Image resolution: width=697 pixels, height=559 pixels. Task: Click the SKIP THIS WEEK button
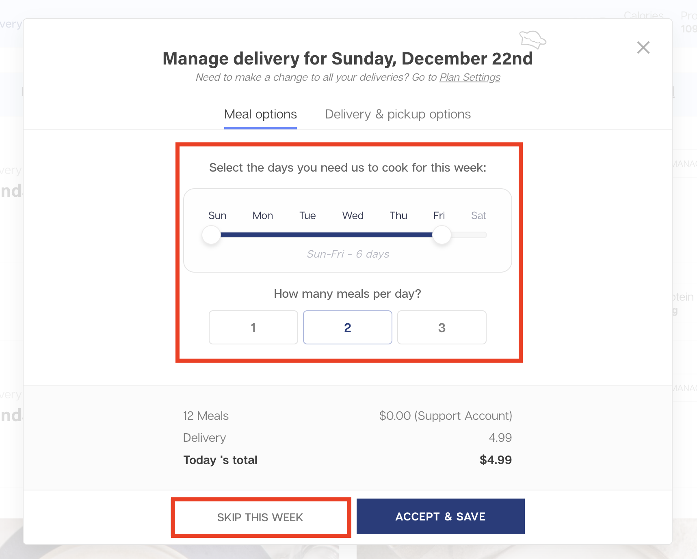(260, 517)
